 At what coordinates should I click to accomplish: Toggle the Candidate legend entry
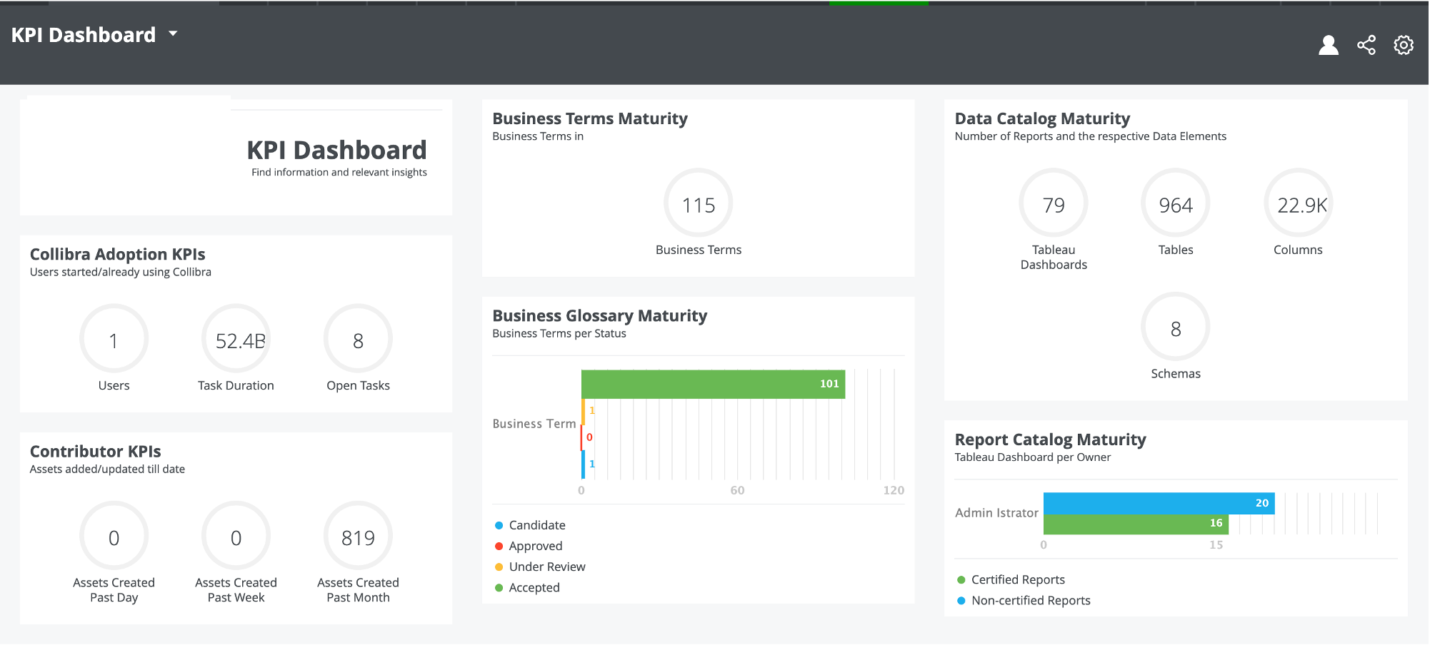pyautogui.click(x=530, y=525)
